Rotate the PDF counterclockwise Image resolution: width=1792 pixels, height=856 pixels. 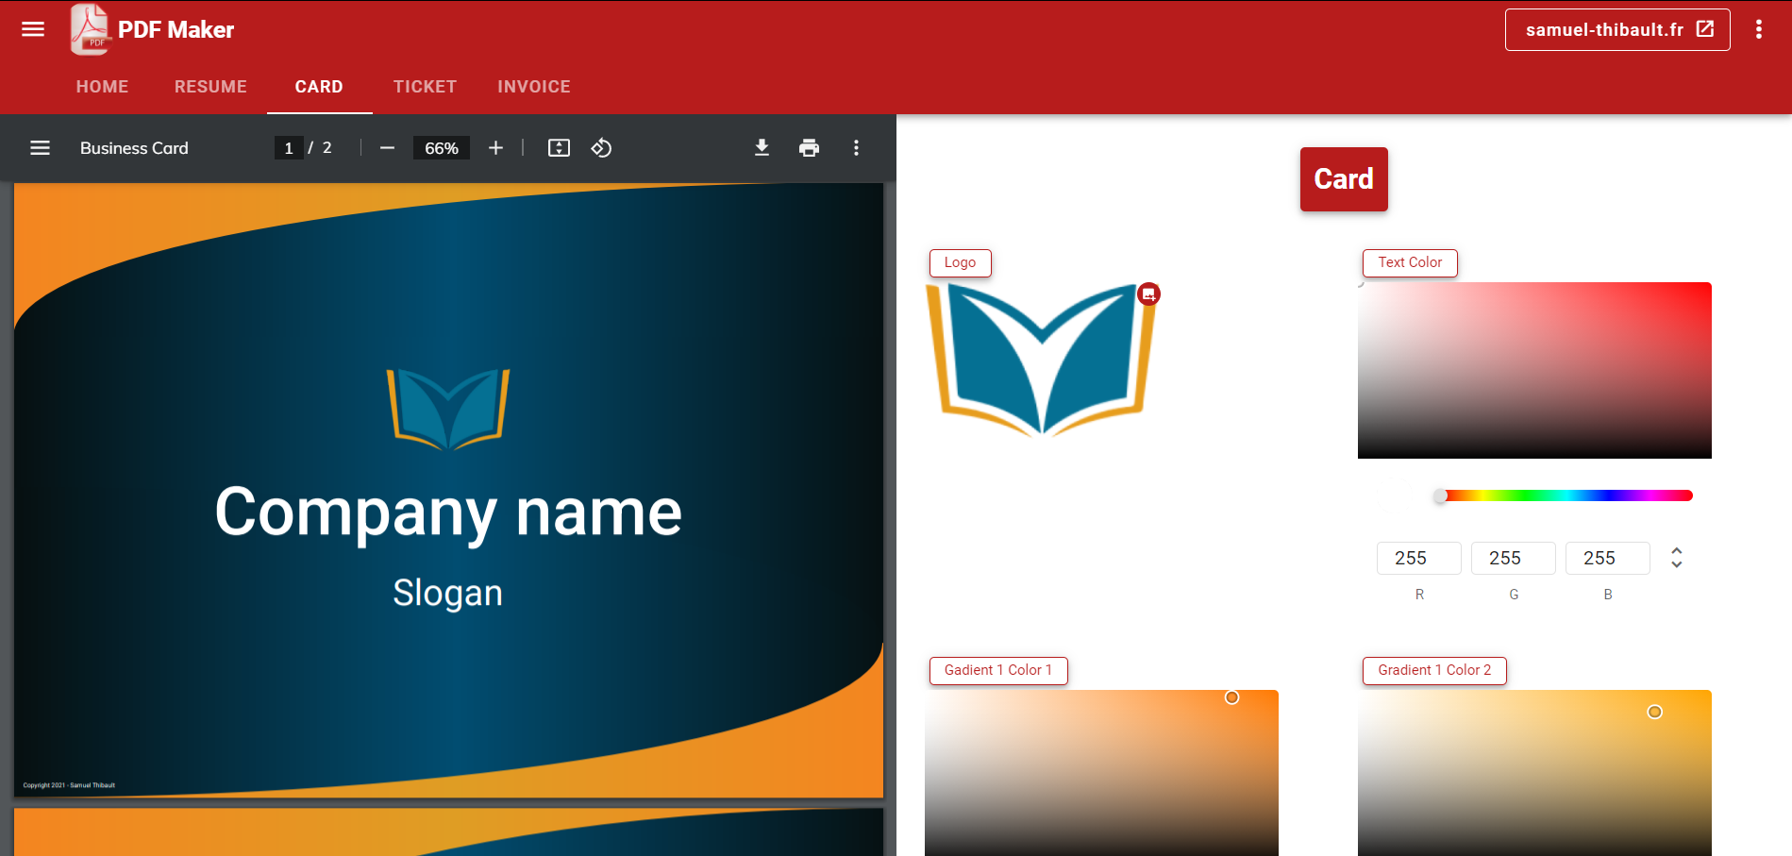tap(601, 148)
